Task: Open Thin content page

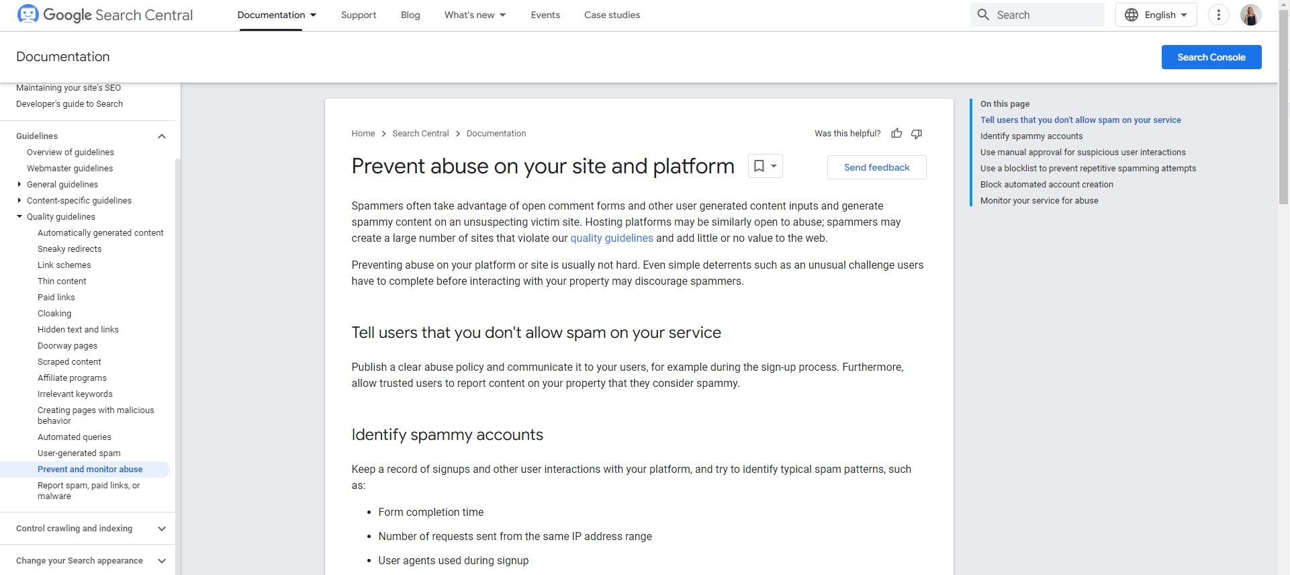Action: tap(62, 281)
